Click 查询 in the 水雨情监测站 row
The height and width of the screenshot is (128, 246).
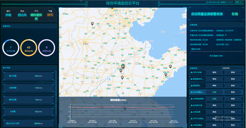coord(233,99)
